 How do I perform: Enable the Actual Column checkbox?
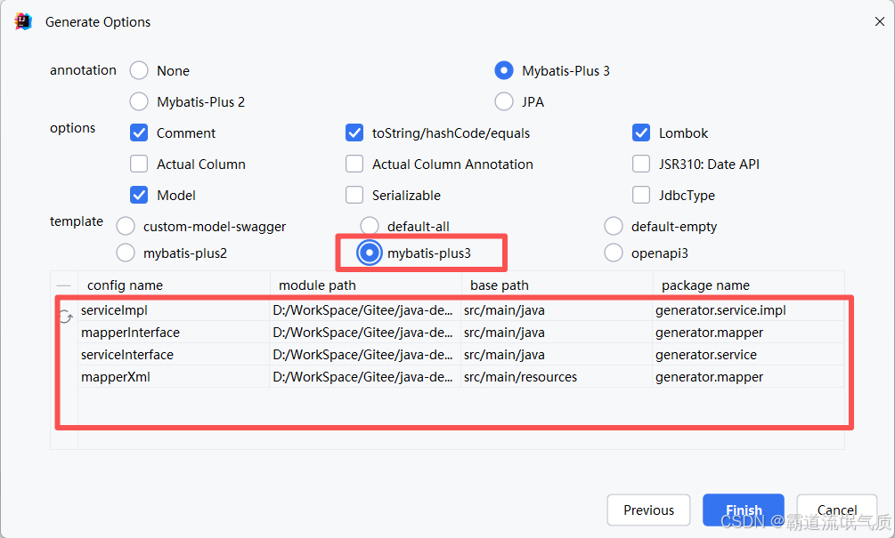[x=139, y=165]
